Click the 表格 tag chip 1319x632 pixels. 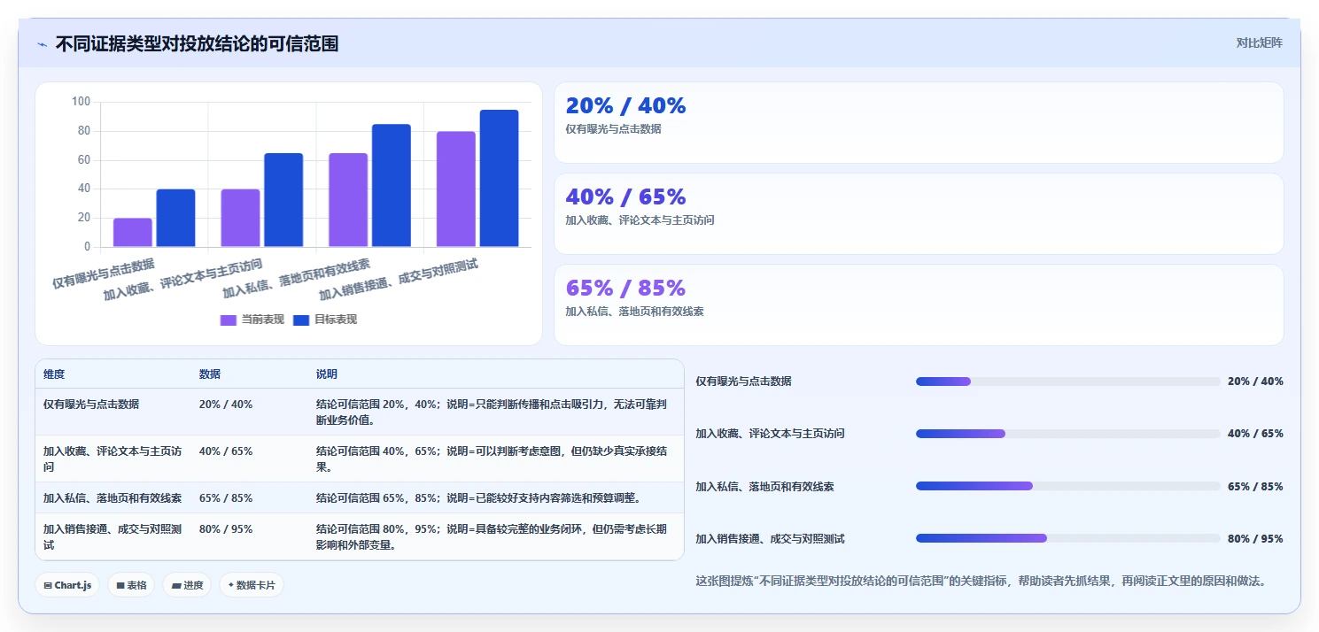point(131,585)
